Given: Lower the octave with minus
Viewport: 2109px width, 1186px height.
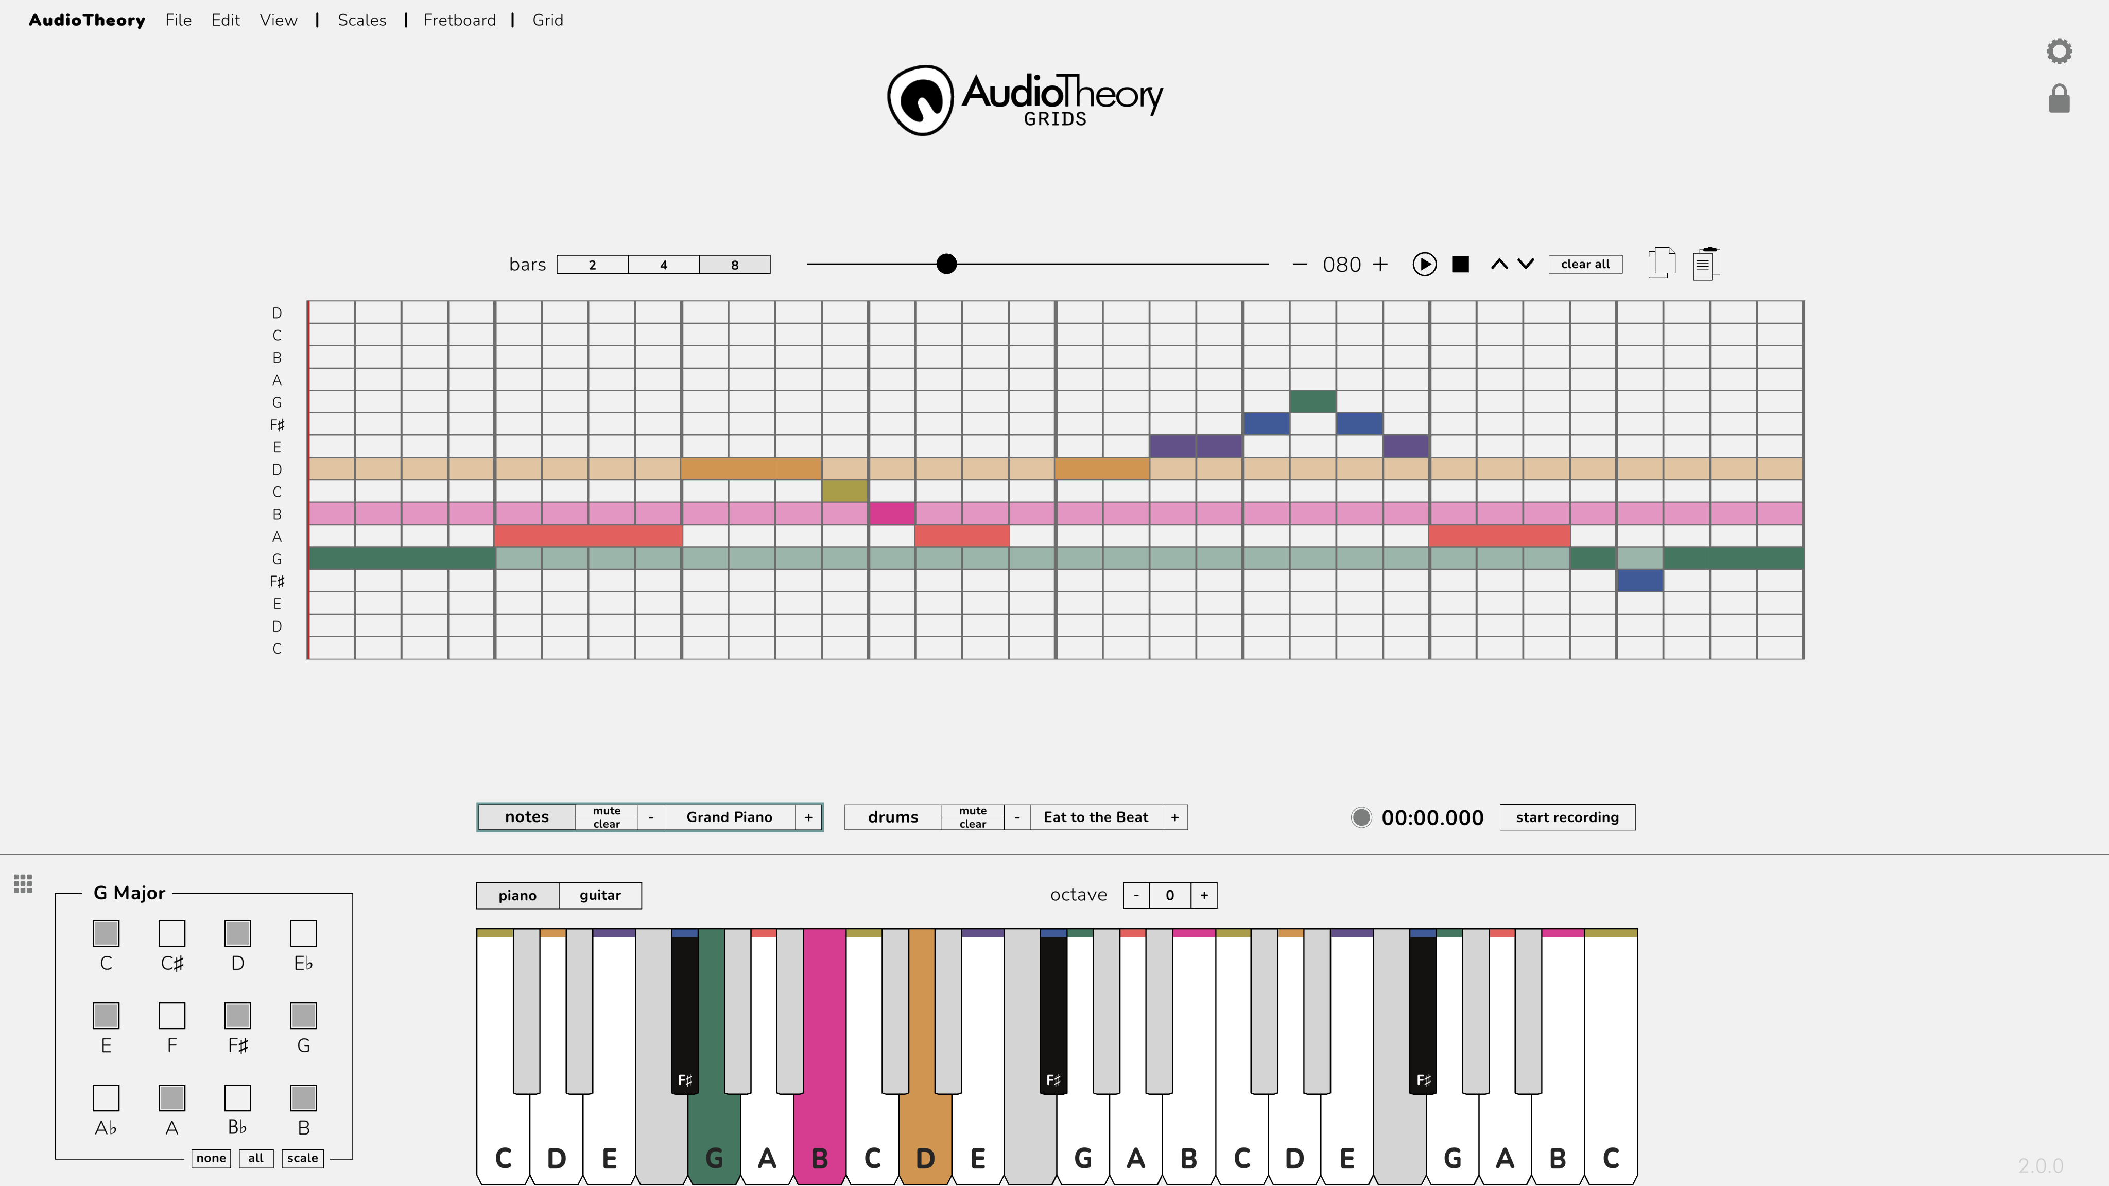Looking at the screenshot, I should (x=1136, y=896).
